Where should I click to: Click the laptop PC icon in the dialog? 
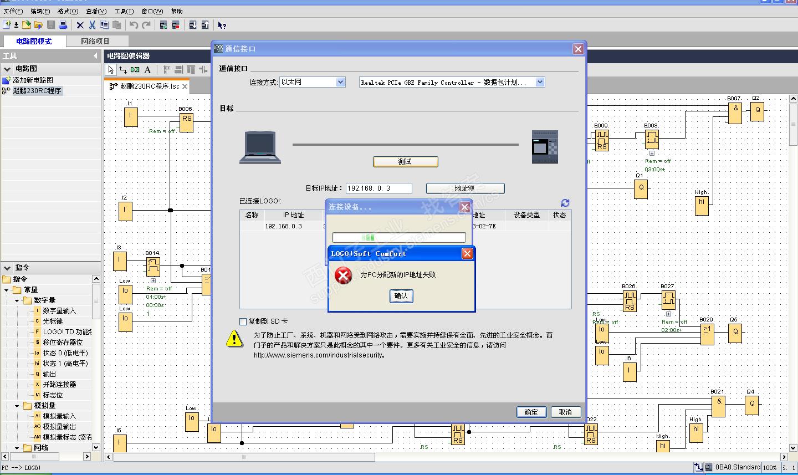(x=260, y=147)
